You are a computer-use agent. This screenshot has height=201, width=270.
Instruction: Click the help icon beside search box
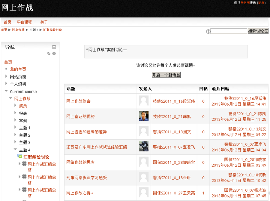(208, 31)
